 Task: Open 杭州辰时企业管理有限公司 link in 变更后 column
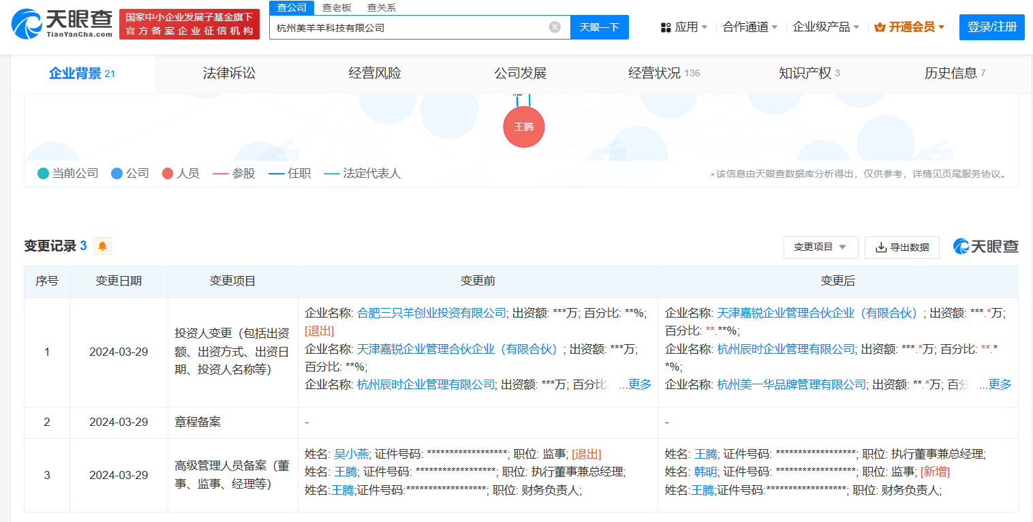pos(786,349)
